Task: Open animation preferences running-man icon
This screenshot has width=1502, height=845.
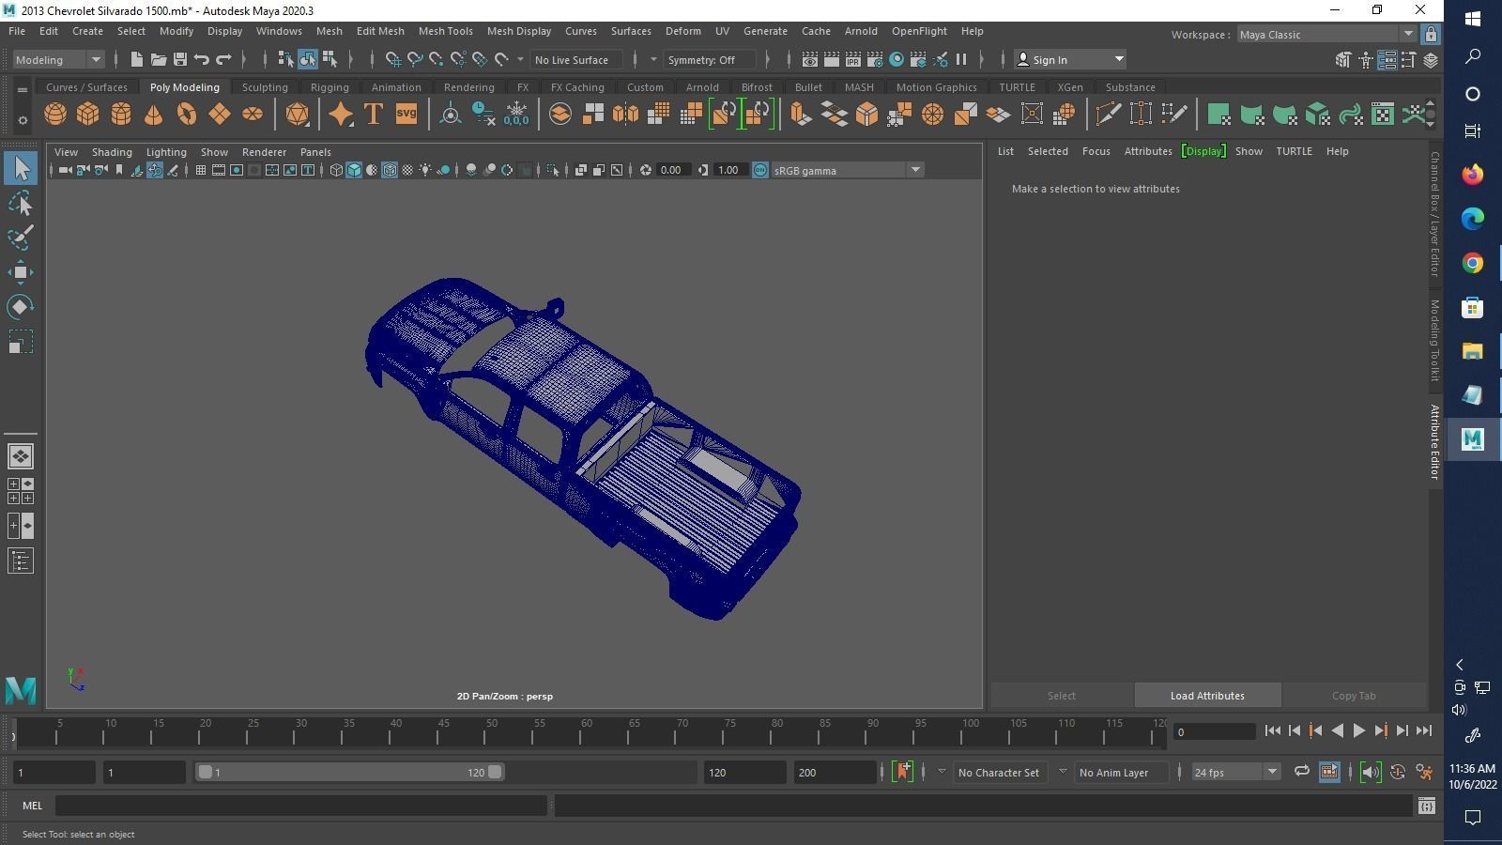Action: (1424, 772)
